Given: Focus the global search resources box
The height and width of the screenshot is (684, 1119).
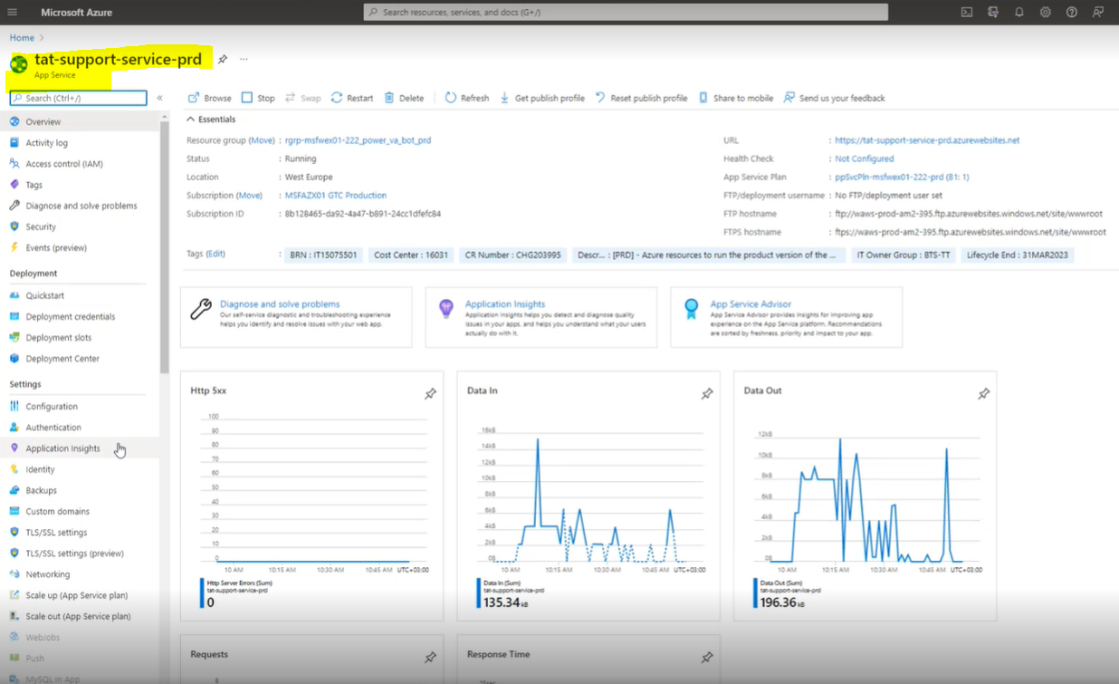Looking at the screenshot, I should coord(626,12).
